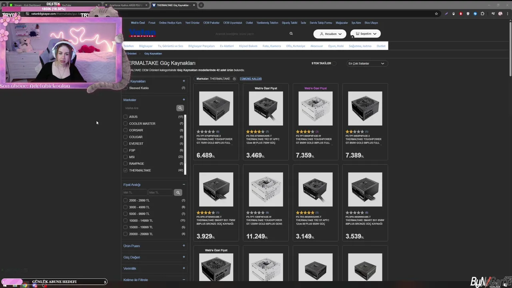Image resolution: width=512 pixels, height=288 pixels.
Task: Click the browser profile avatar icon
Action: 500,14
